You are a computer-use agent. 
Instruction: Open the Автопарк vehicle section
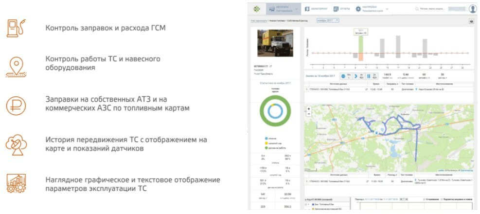point(284,9)
